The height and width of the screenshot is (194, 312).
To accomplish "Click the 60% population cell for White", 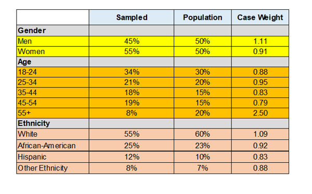I will tap(203, 134).
